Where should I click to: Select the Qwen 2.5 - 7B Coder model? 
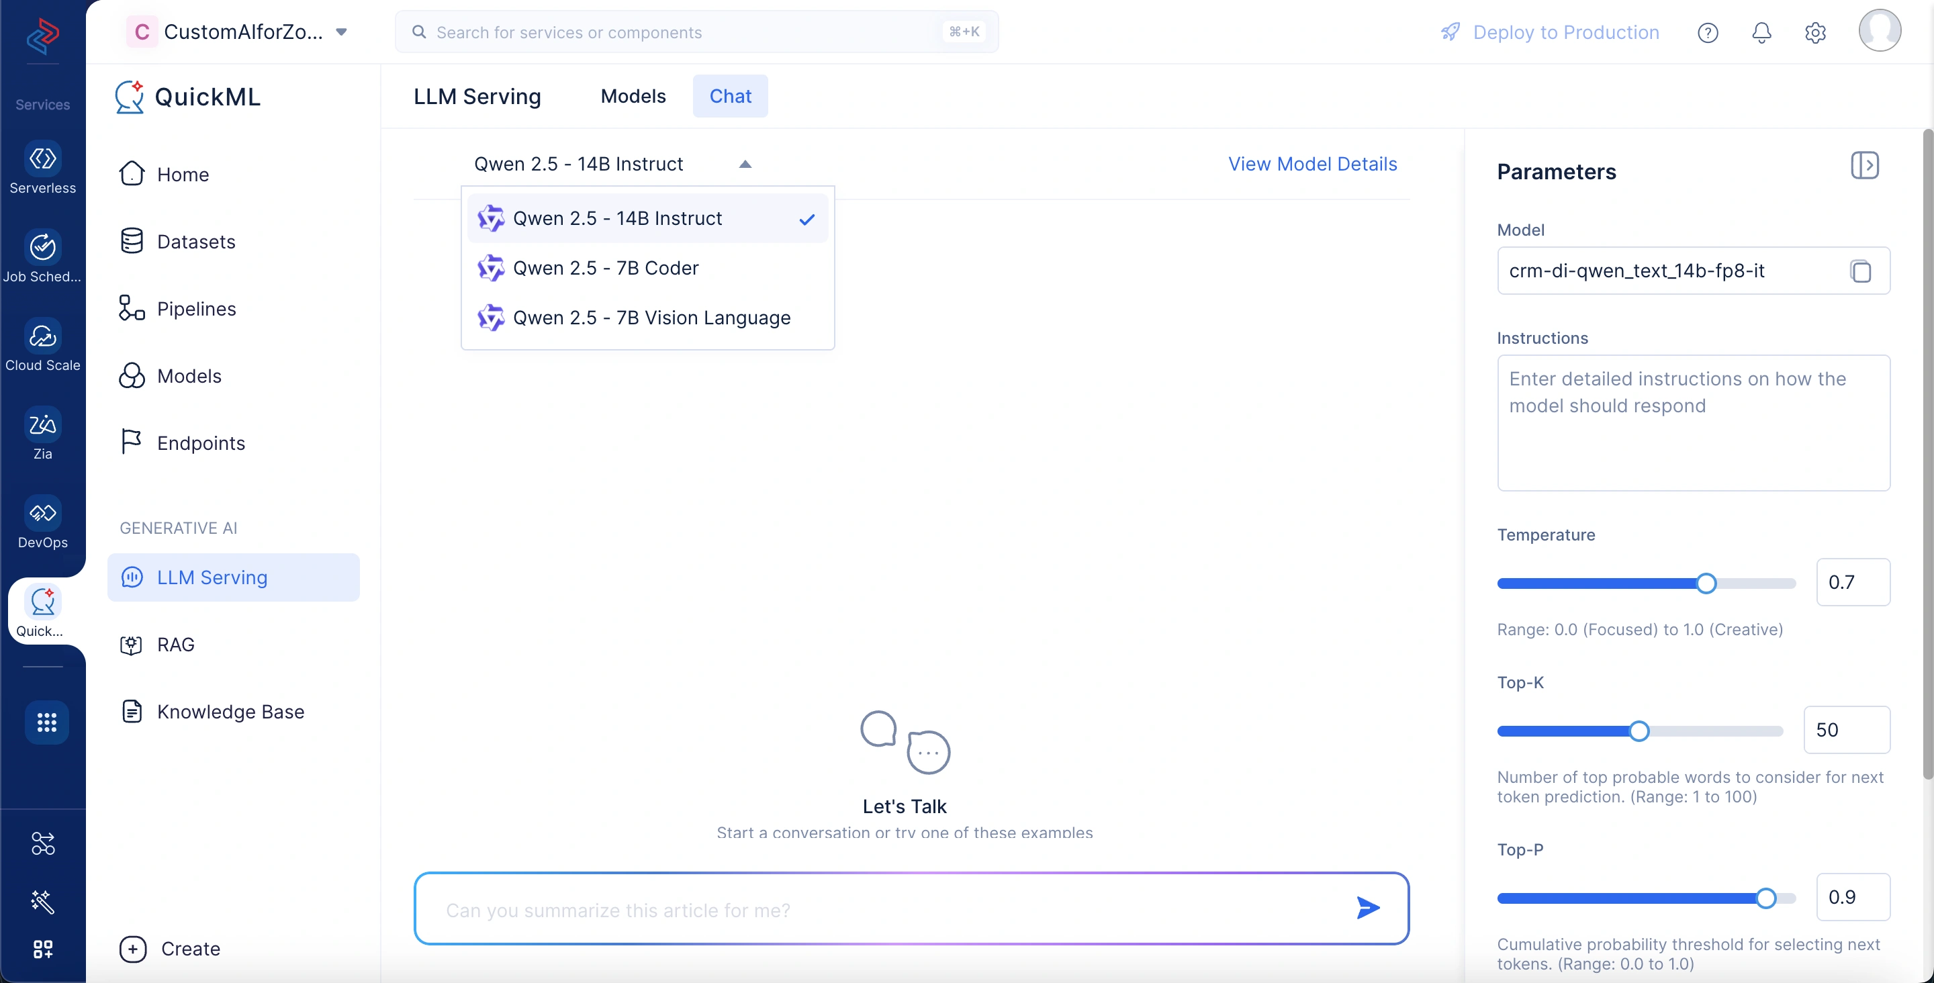605,268
